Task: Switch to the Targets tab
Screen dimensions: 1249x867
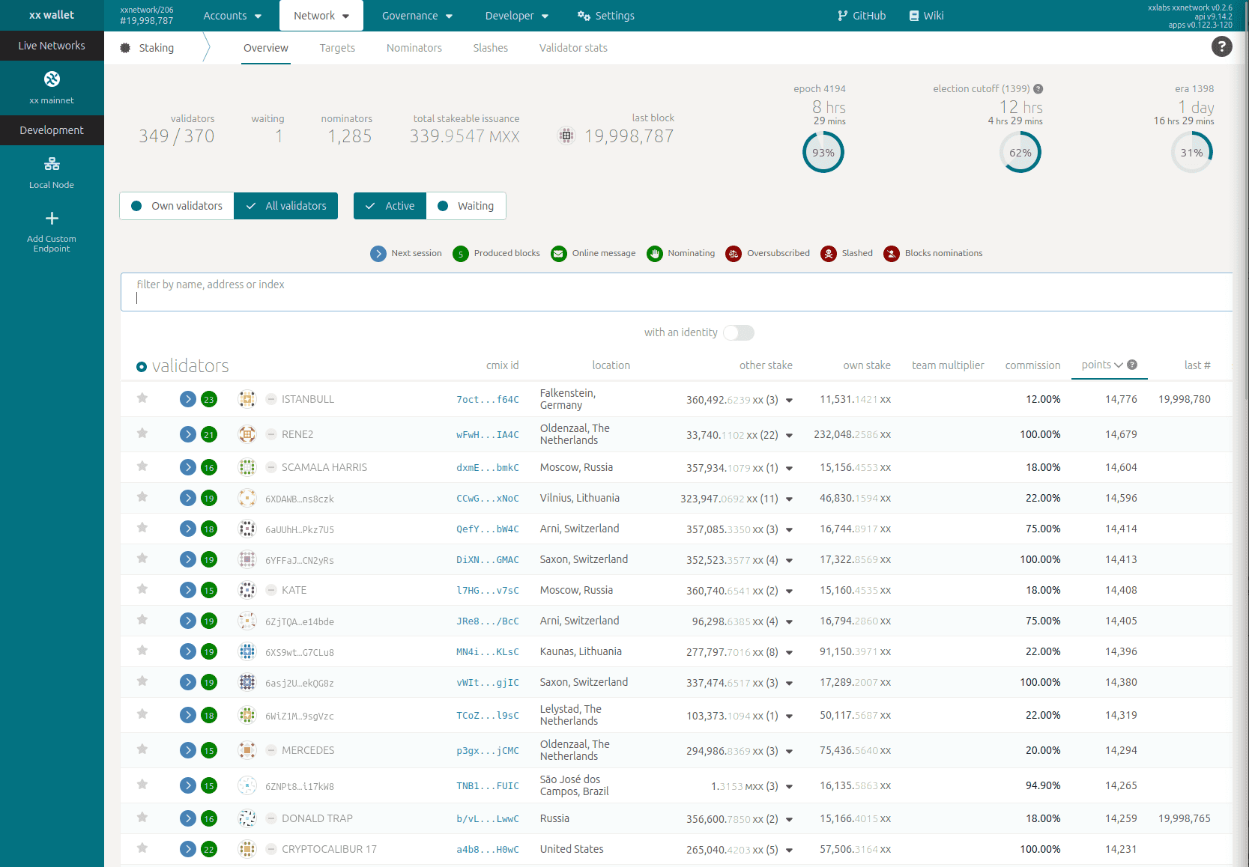Action: [337, 48]
